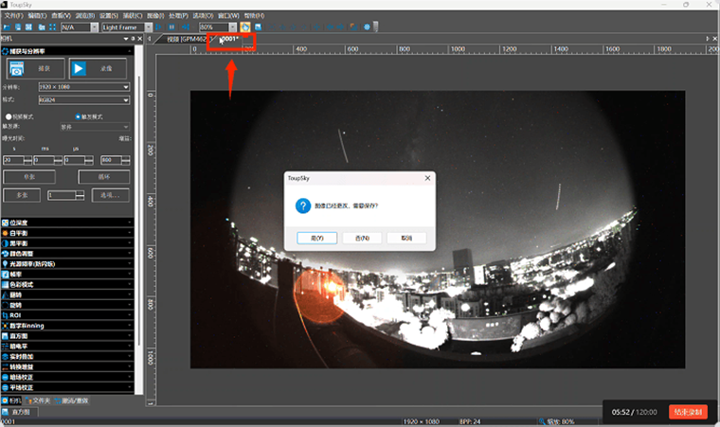Click 取消 to cancel the dialog
The width and height of the screenshot is (720, 427).
coord(406,238)
